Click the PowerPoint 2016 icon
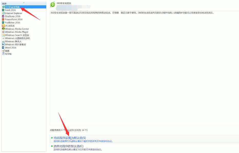 click(x=3, y=19)
